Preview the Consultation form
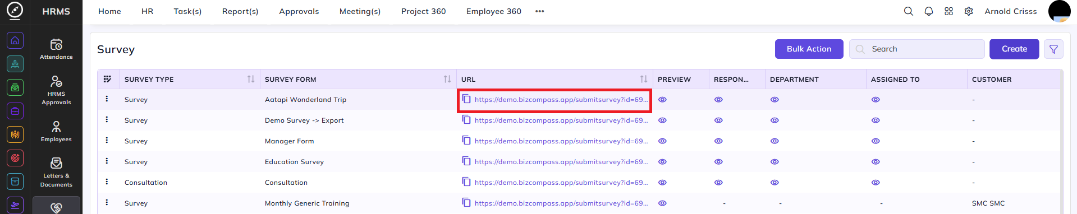This screenshot has width=1077, height=214. tap(662, 183)
